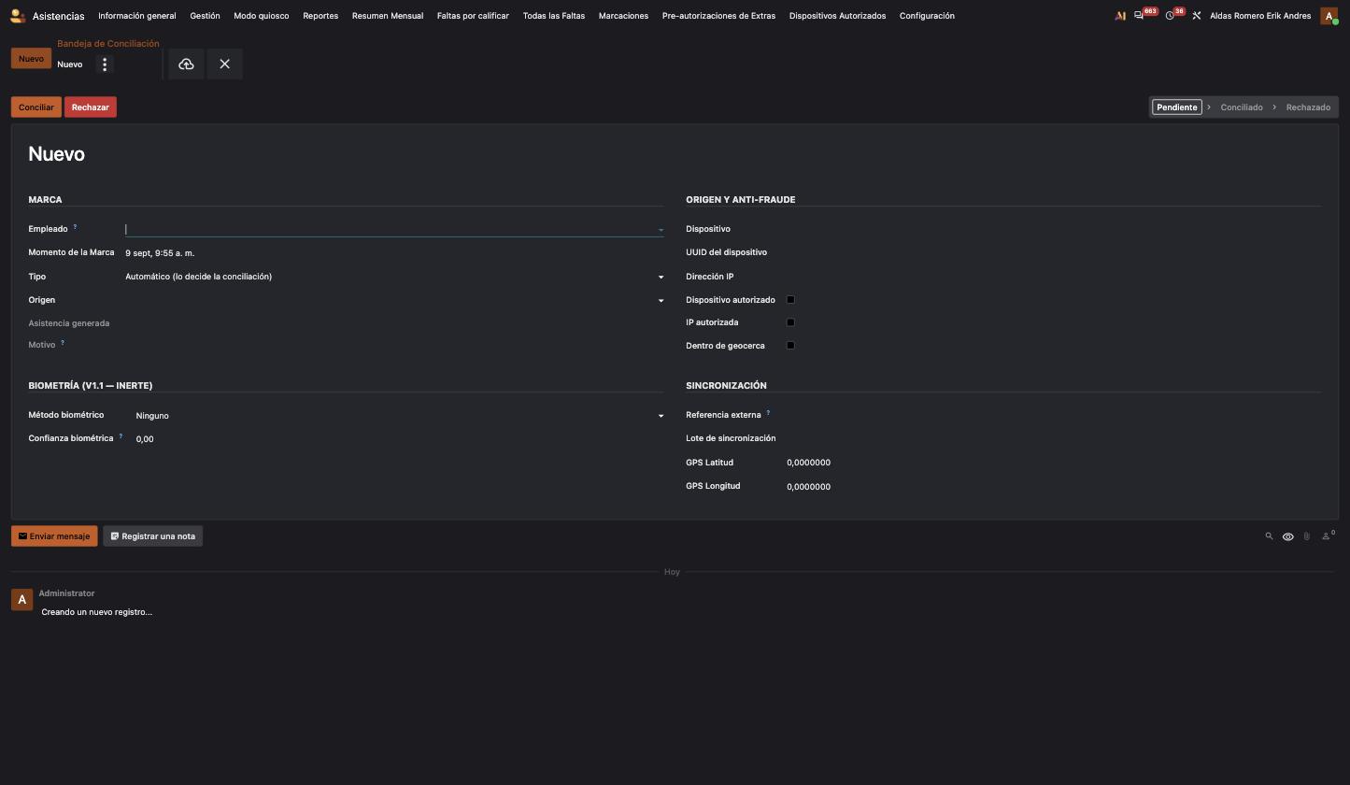Toggle the Dentro de geocerca checkbox
1350x785 pixels.
click(x=790, y=346)
